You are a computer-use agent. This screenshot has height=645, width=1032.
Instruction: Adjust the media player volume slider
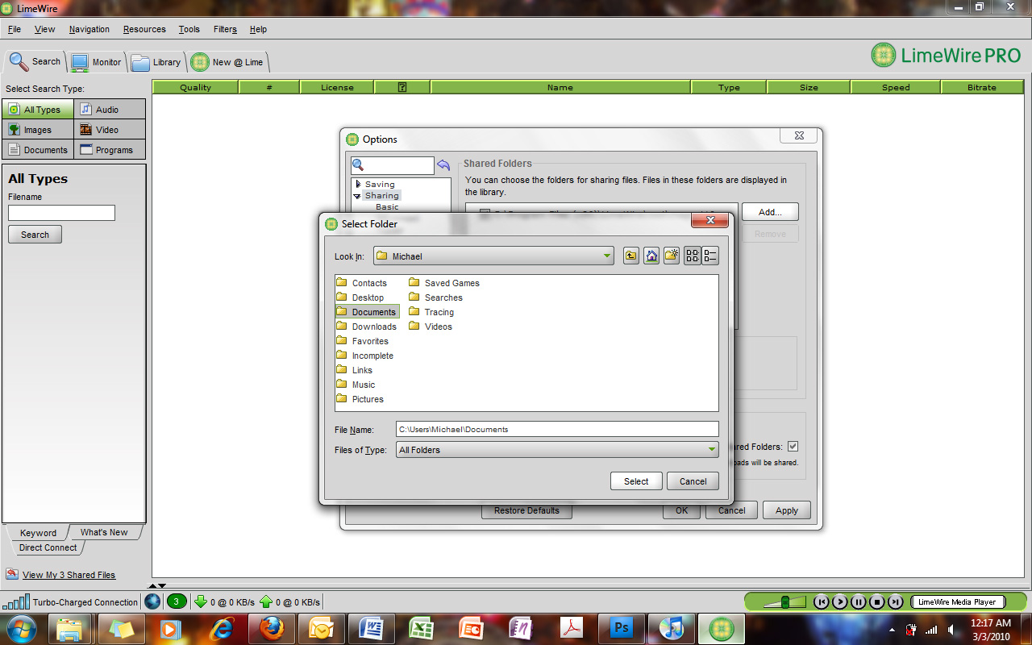[786, 601]
